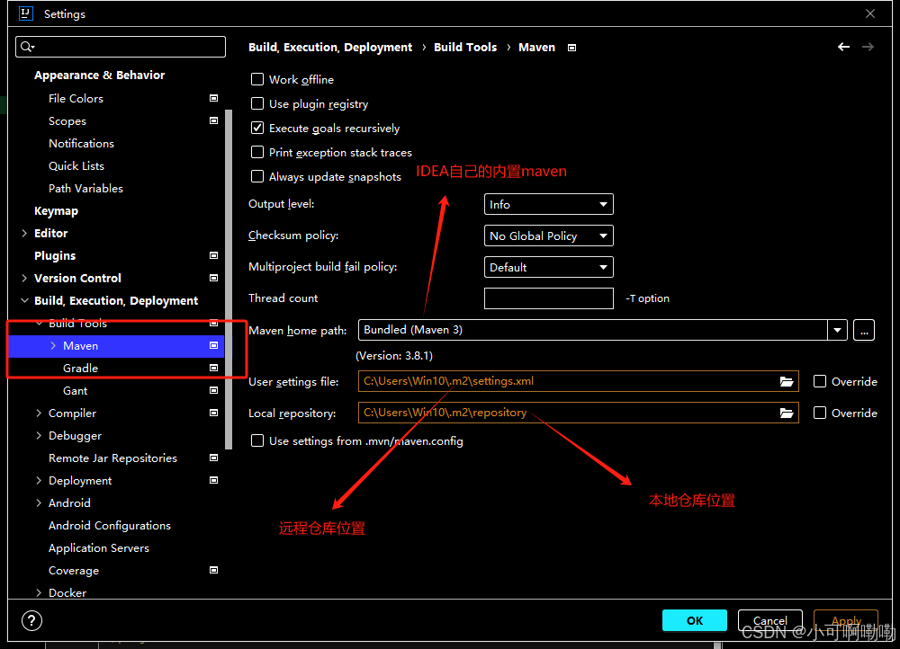This screenshot has width=900, height=649.
Task: Click project icon next to Maven breadcrumb
Action: pos(571,48)
